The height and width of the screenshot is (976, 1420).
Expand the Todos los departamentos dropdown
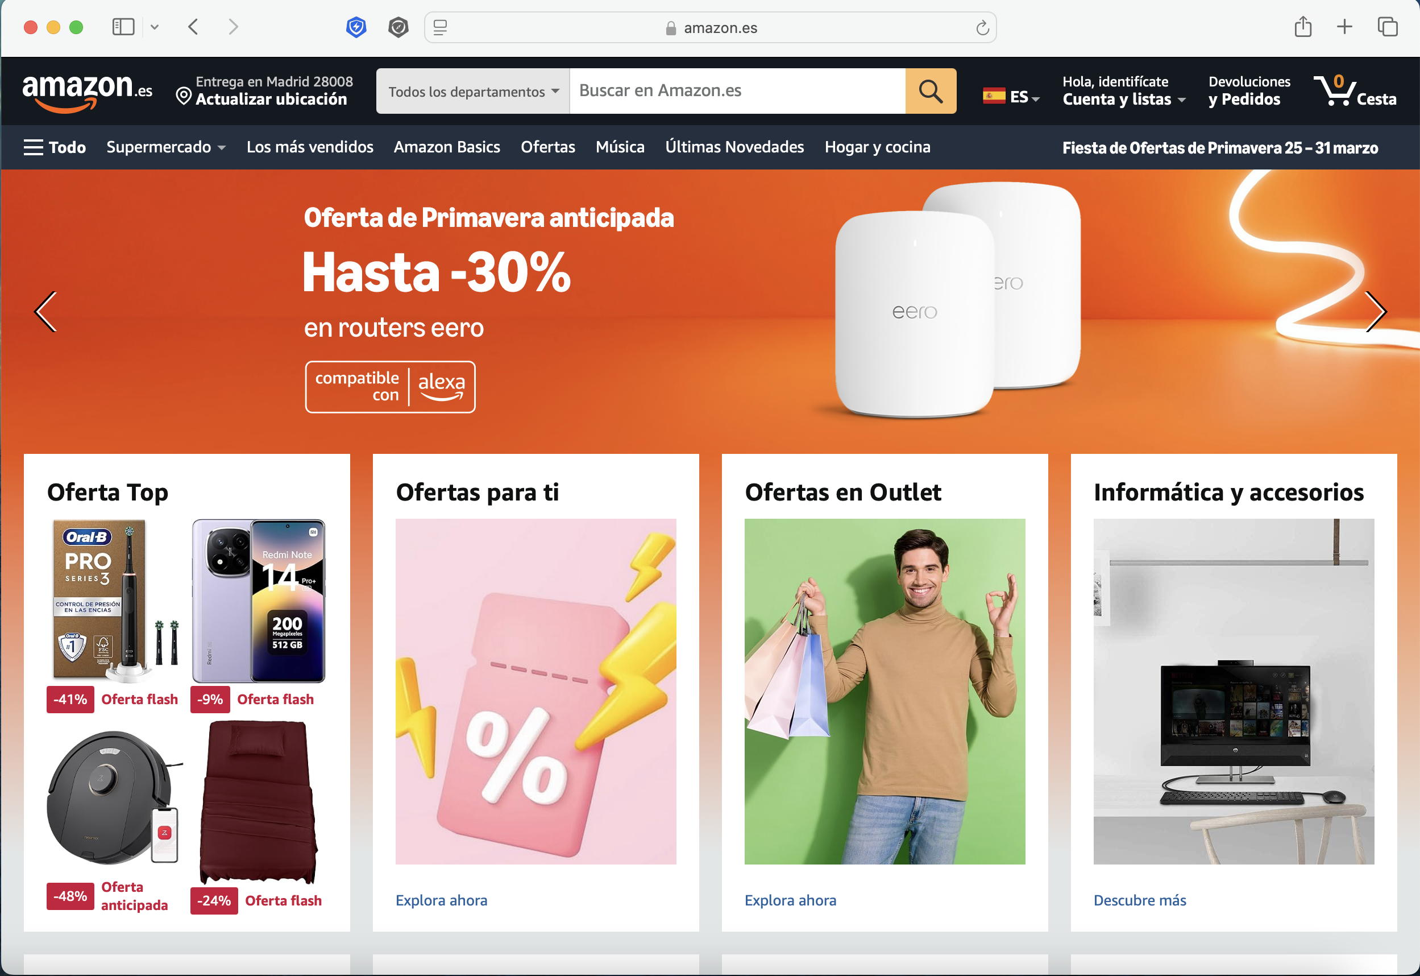[473, 91]
